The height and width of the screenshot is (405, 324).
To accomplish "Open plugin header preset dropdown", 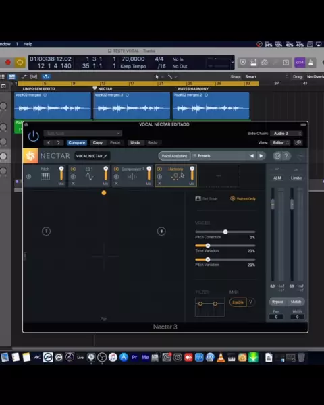I will coord(82,133).
